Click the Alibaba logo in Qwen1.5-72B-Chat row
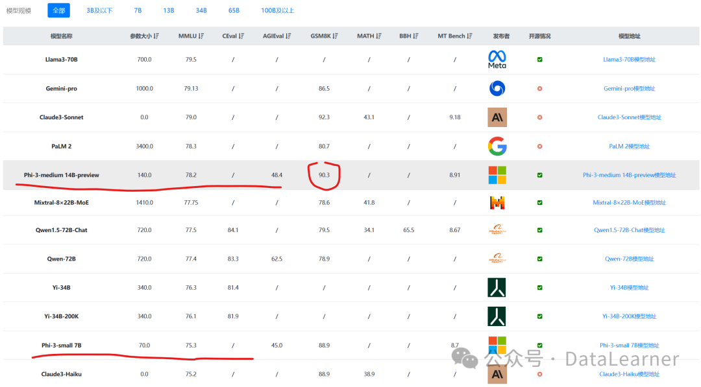This screenshot has width=701, height=387. [x=497, y=230]
